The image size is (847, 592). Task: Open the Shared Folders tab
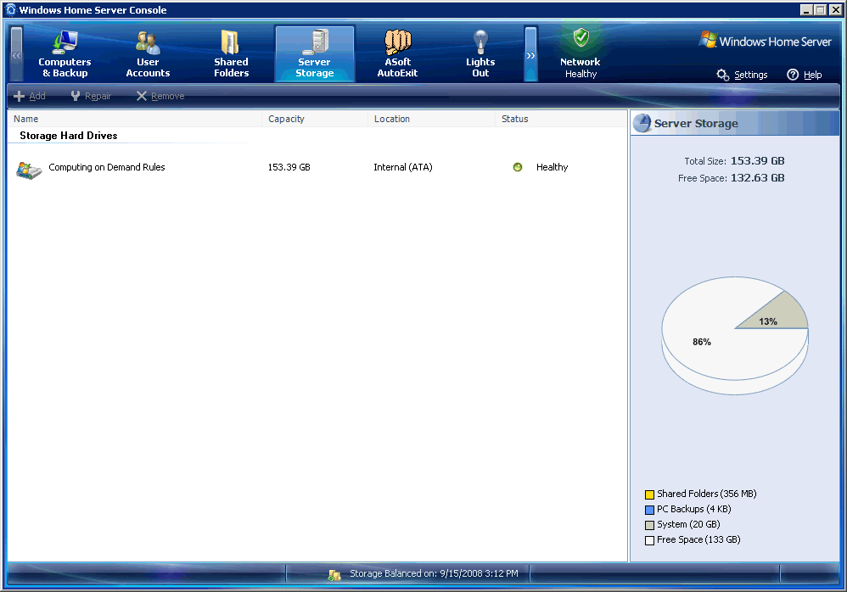click(x=231, y=54)
